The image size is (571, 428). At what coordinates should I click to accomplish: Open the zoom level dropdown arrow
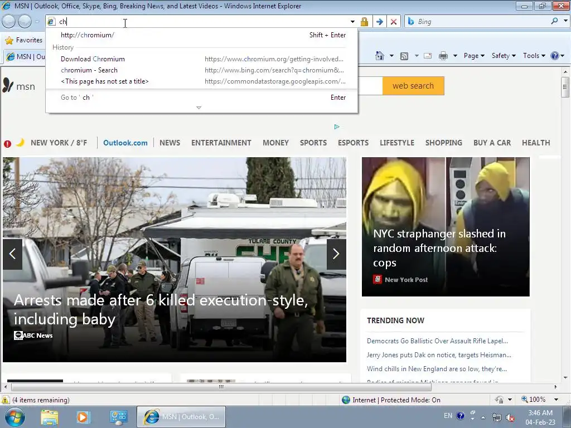(x=556, y=400)
